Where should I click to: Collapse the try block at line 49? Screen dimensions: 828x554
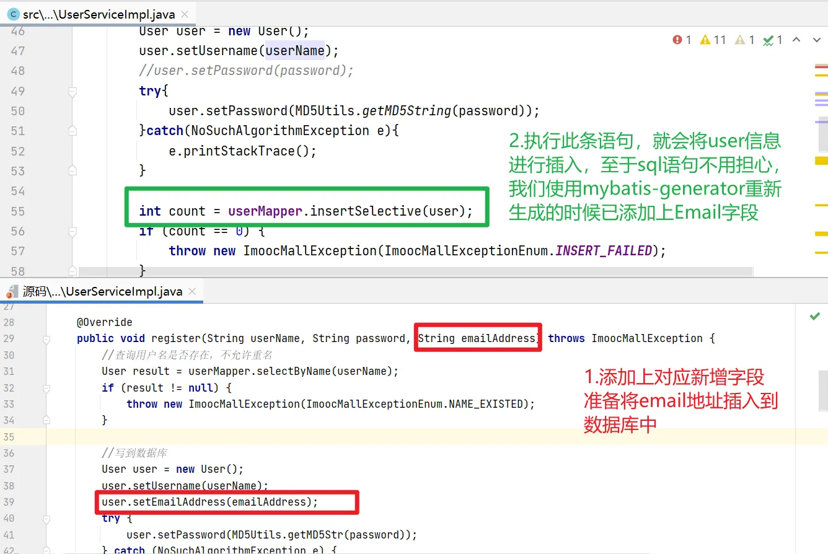(x=73, y=92)
